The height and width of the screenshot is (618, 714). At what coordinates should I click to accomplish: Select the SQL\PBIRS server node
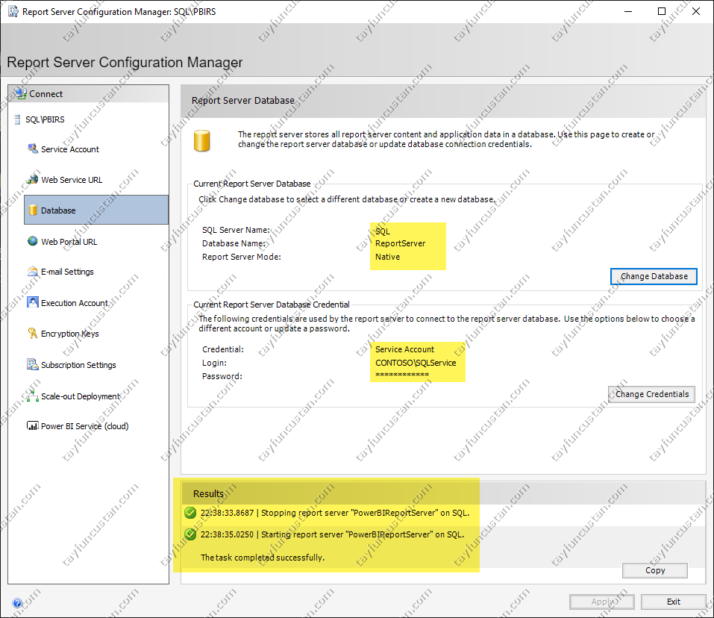(45, 119)
